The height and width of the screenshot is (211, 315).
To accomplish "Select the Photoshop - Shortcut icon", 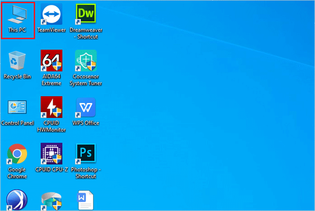I will [86, 153].
